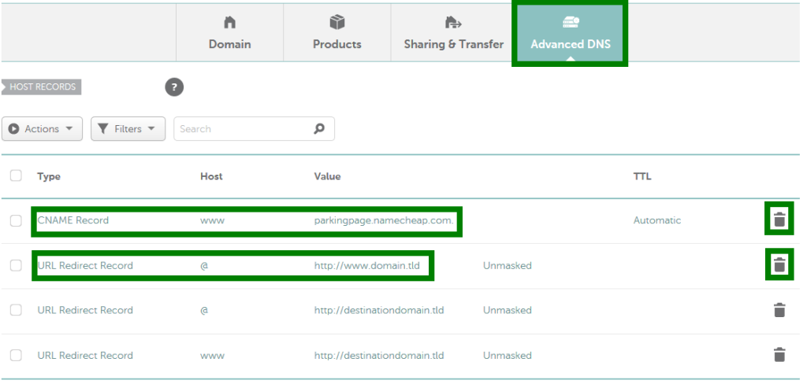The image size is (807, 384).
Task: Click the Domain tab house icon
Action: pos(229,22)
